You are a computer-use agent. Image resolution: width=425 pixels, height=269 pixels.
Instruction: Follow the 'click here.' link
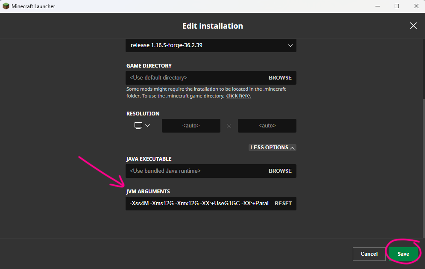pos(238,96)
